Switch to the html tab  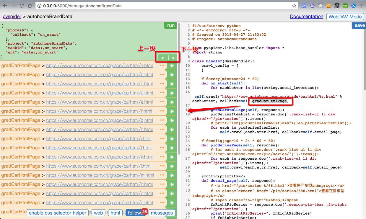click(x=115, y=213)
